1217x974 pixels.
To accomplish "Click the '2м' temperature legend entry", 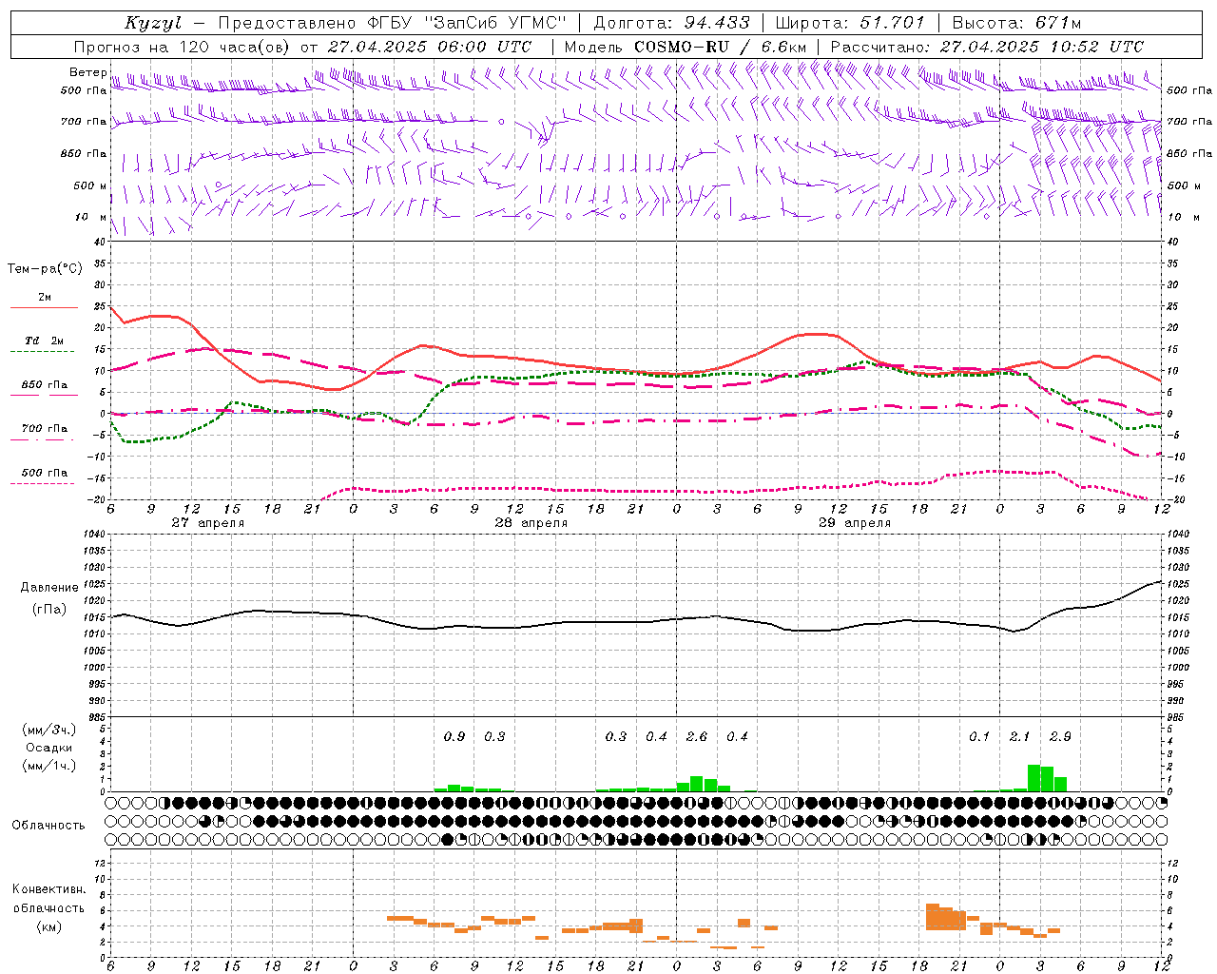I will click(x=45, y=298).
